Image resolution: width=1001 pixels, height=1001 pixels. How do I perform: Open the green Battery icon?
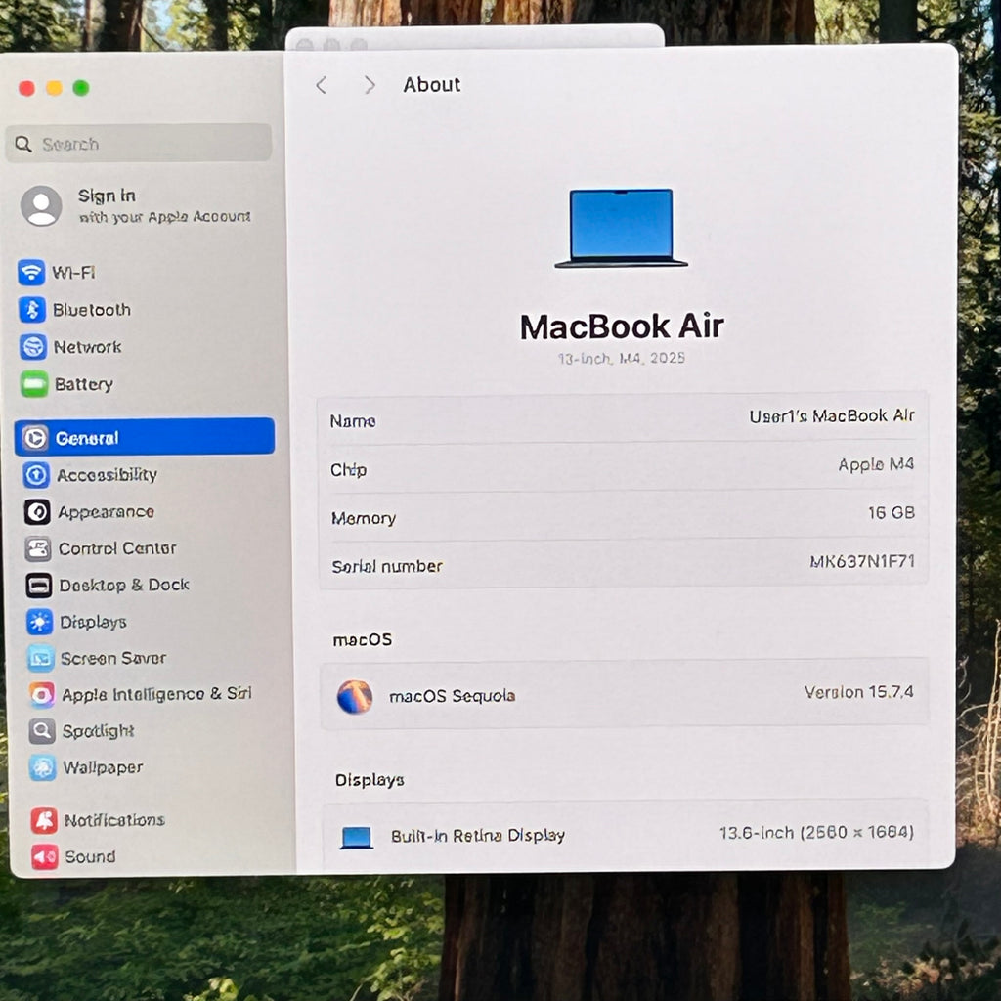34,383
